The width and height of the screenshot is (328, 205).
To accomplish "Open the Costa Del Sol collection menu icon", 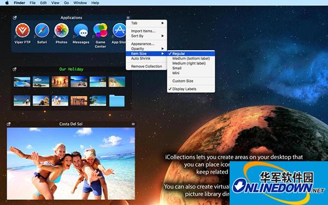I will point(133,124).
